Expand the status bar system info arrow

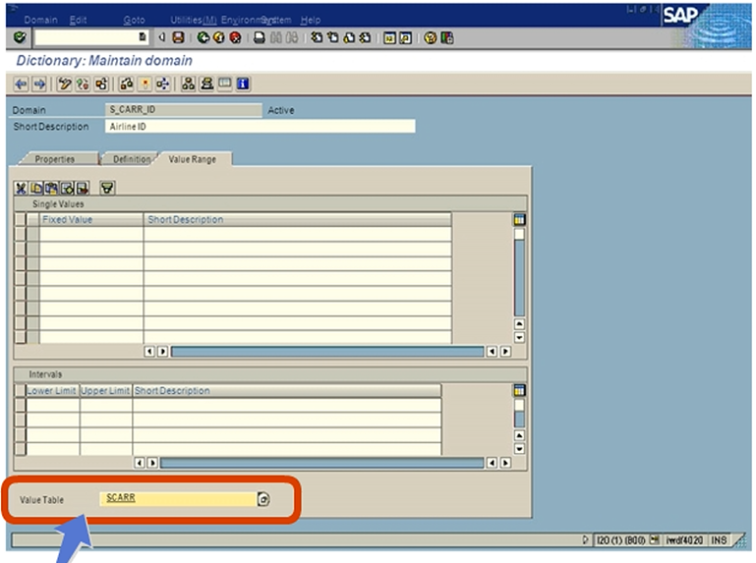coord(587,540)
